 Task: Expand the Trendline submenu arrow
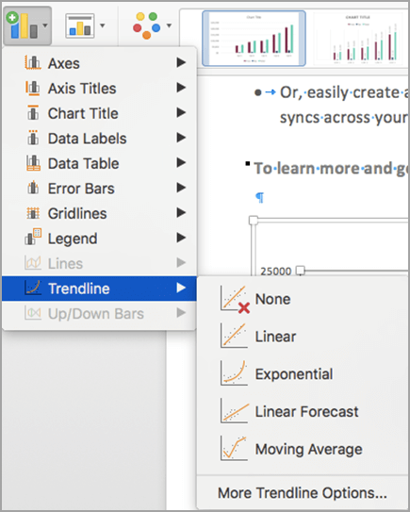click(x=181, y=288)
